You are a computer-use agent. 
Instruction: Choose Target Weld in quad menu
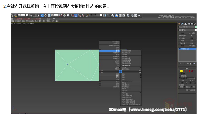(116, 87)
